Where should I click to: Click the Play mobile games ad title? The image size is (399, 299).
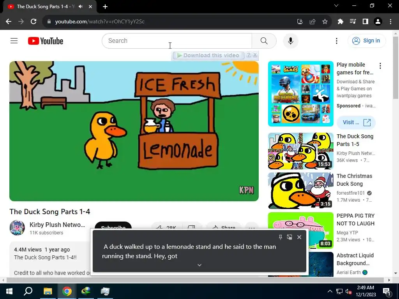point(355,69)
